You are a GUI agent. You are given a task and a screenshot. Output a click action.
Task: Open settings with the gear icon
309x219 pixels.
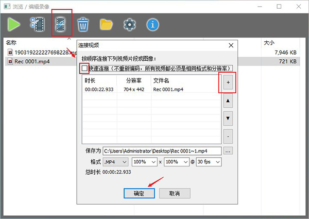[x=129, y=24]
